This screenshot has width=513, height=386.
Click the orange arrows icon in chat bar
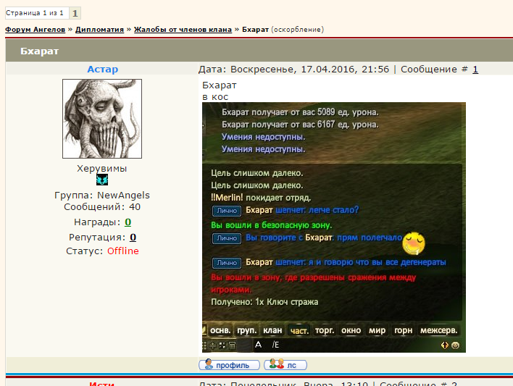pyautogui.click(x=445, y=345)
